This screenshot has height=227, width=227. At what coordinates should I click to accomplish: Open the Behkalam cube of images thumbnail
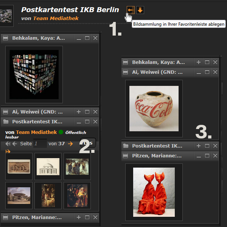point(34,75)
